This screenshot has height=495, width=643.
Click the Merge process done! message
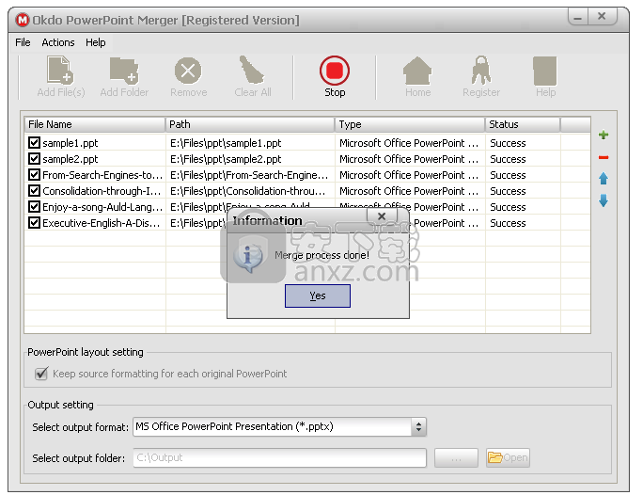(321, 255)
